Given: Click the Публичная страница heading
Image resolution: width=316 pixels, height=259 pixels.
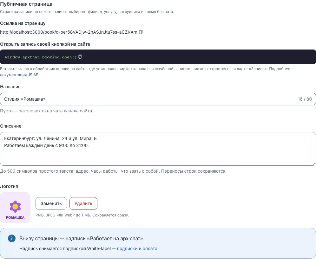Looking at the screenshot, I should [x=26, y=4].
